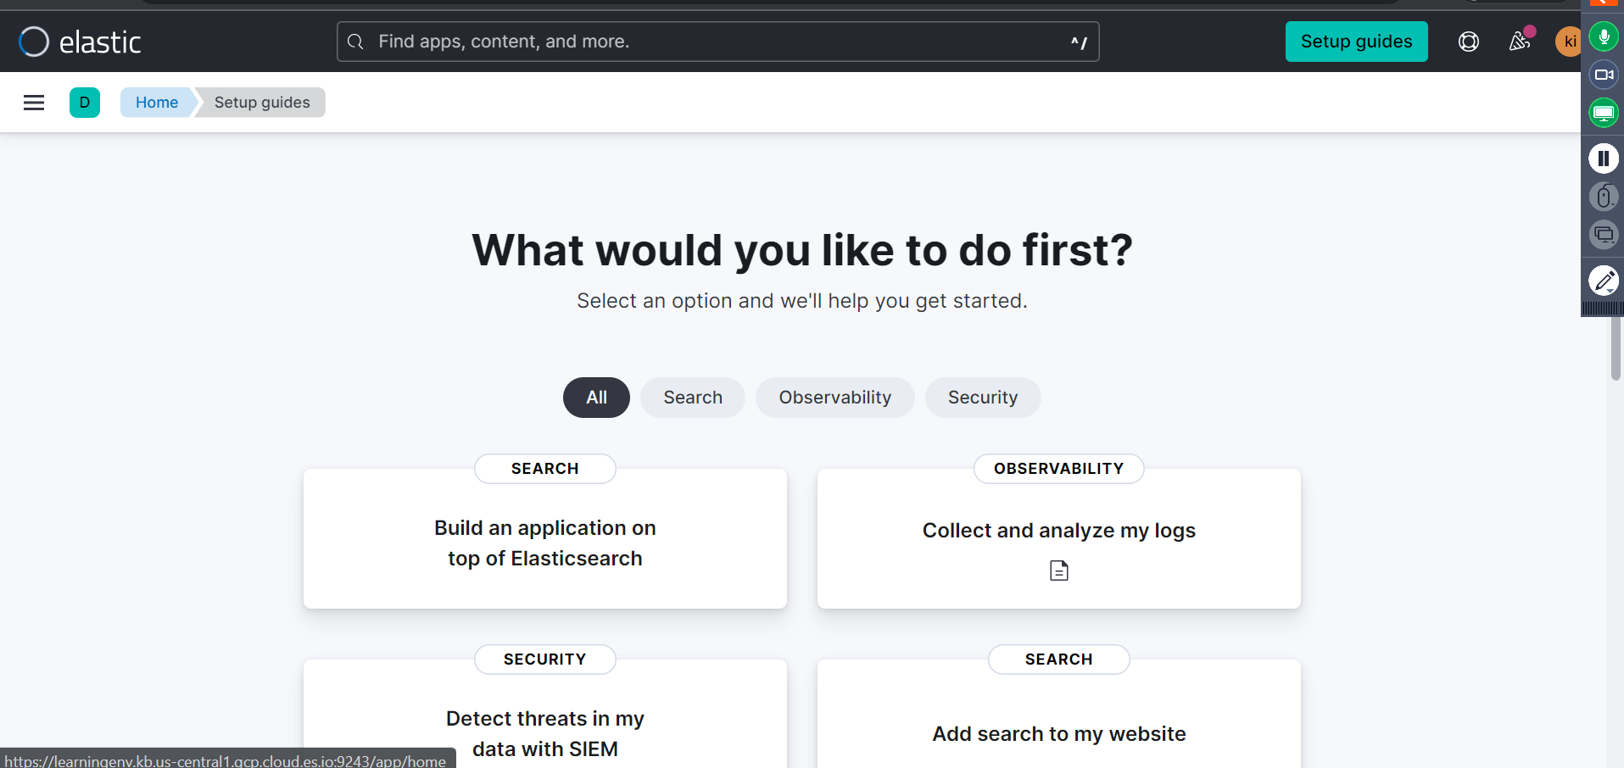Click the green D space avatar
This screenshot has width=1624, height=768.
[85, 103]
